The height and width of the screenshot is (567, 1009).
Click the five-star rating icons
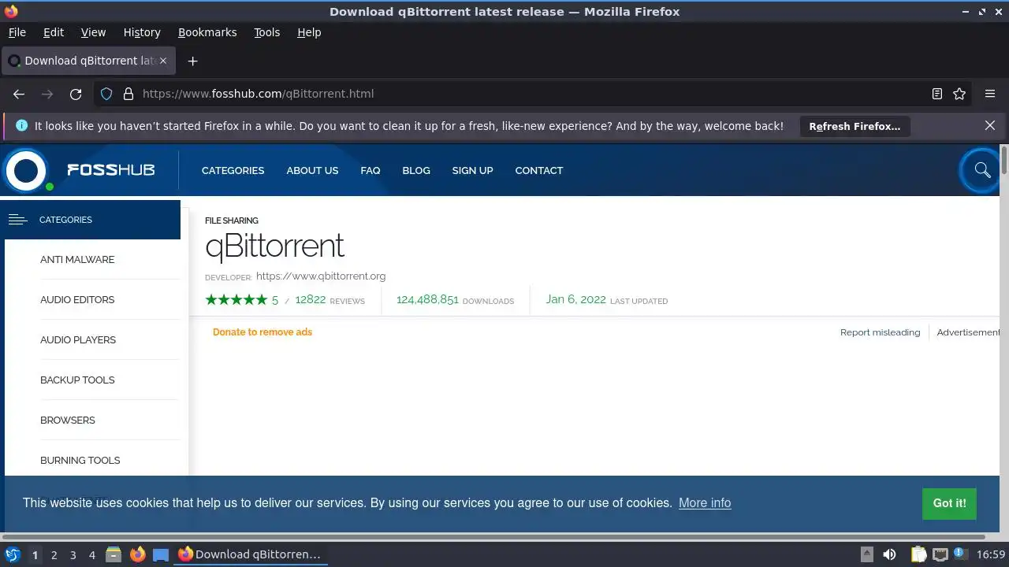(x=236, y=300)
